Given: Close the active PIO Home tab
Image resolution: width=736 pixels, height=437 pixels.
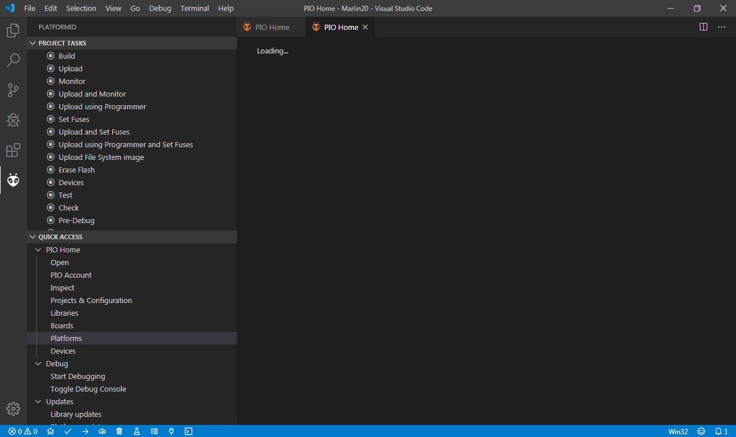Looking at the screenshot, I should click(365, 27).
